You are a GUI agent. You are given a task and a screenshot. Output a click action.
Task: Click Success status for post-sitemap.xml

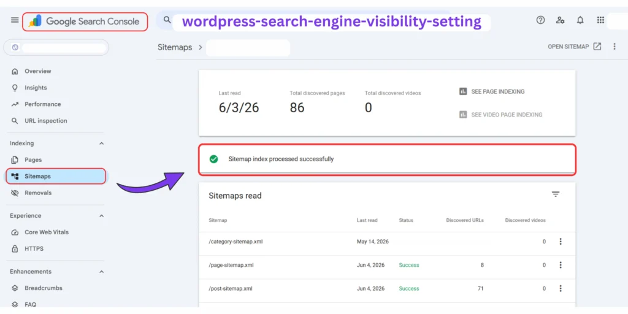point(409,288)
